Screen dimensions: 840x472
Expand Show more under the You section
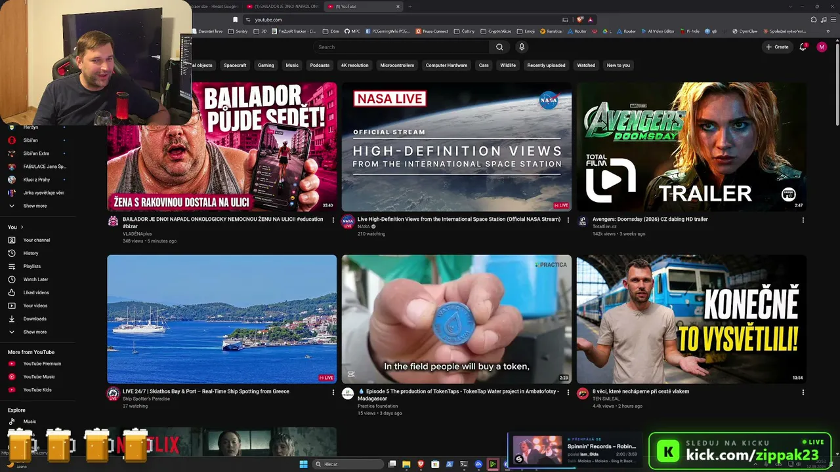35,332
